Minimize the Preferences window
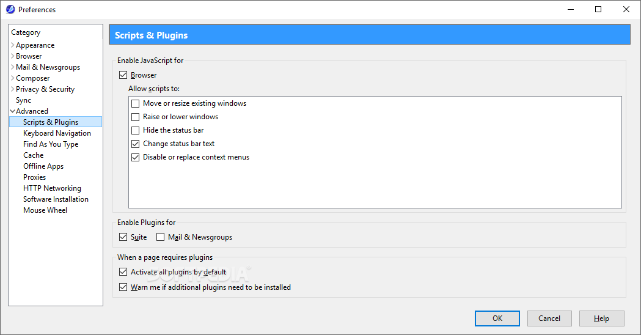This screenshot has width=641, height=335. click(571, 9)
